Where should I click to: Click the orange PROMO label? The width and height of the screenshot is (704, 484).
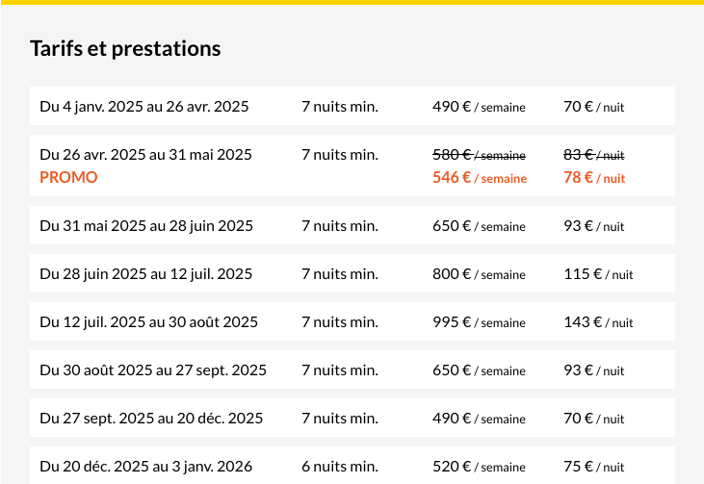tap(68, 177)
